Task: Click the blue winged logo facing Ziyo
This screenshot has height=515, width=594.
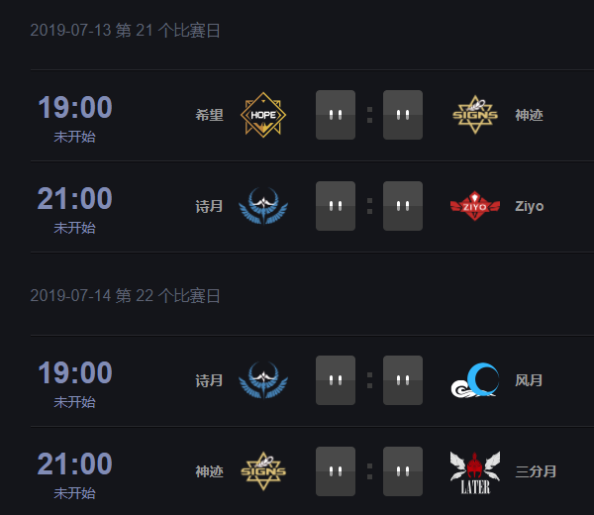Action: coord(262,206)
